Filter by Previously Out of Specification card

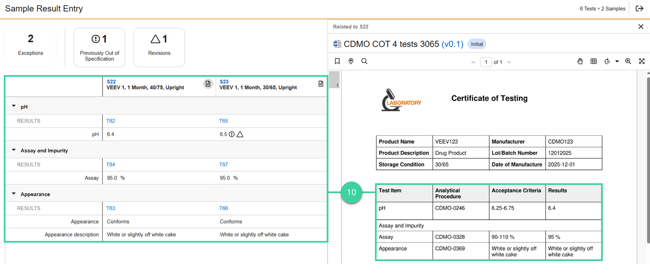(x=99, y=47)
